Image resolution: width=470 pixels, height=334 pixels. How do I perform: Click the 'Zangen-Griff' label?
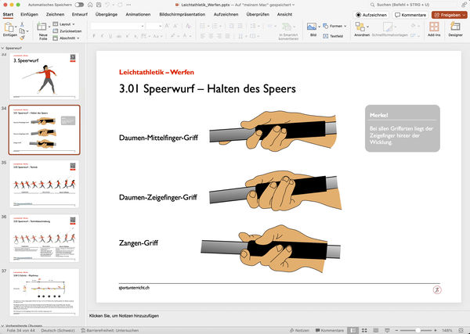pos(139,242)
